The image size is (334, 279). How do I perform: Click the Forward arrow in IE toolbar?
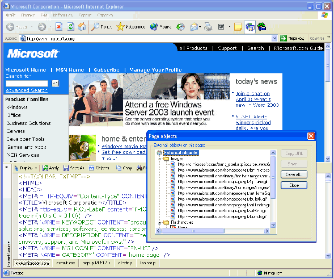point(42,27)
